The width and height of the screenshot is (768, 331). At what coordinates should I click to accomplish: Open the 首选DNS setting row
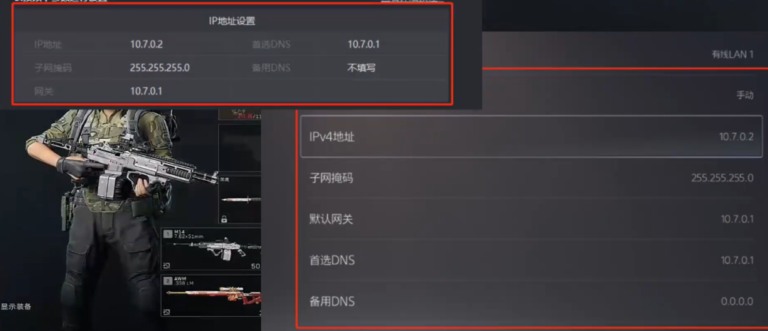tap(531, 260)
